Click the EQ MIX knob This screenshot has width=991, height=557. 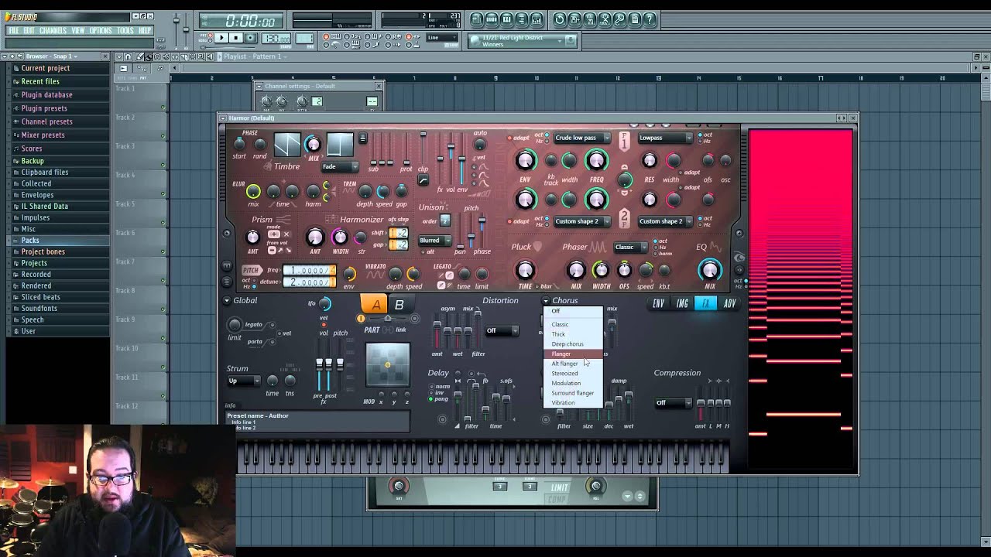[710, 269]
